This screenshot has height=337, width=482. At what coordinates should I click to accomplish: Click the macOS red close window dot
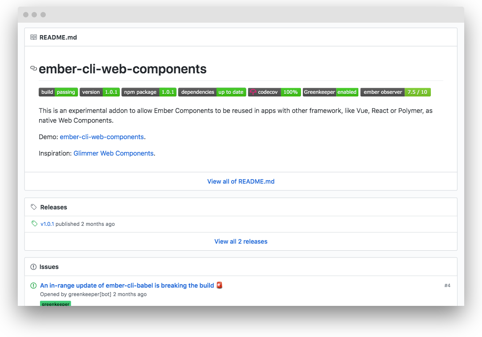click(x=26, y=15)
